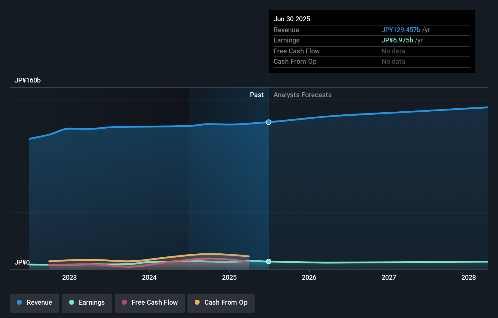This screenshot has height=318, width=498.
Task: Click the 2024 x-axis label
Action: click(149, 277)
